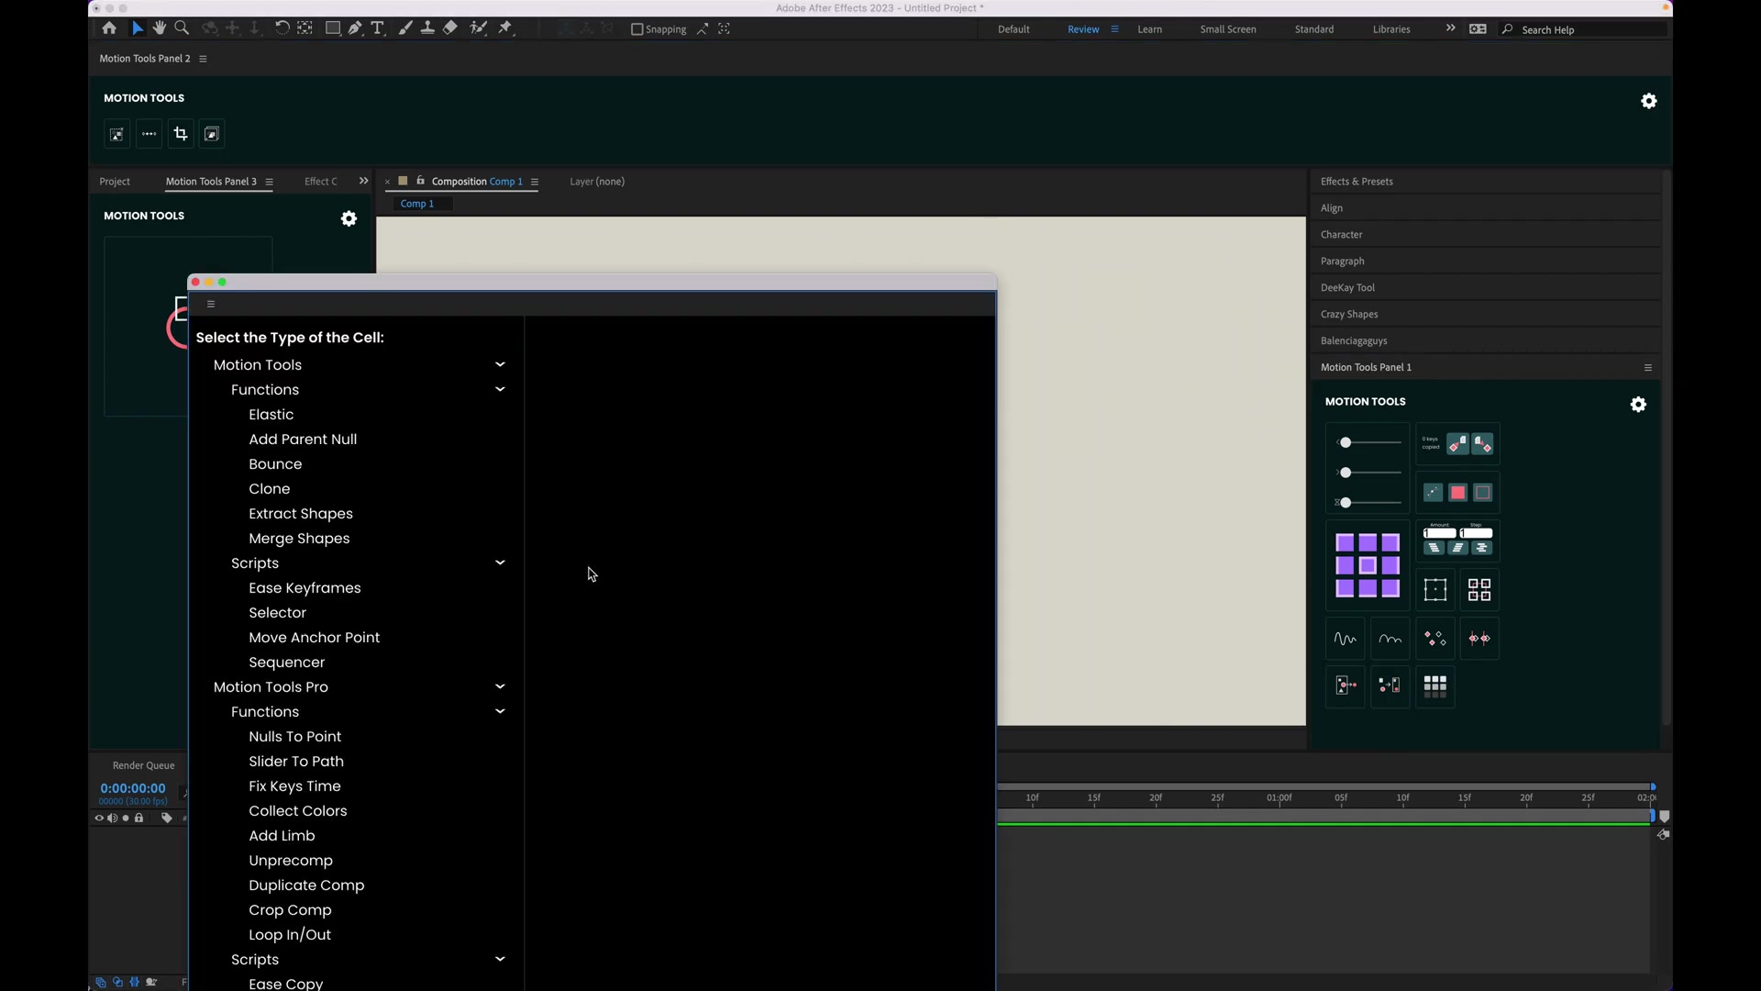Toggle the lock column icon in timeline
The width and height of the screenshot is (1761, 991).
click(x=139, y=818)
